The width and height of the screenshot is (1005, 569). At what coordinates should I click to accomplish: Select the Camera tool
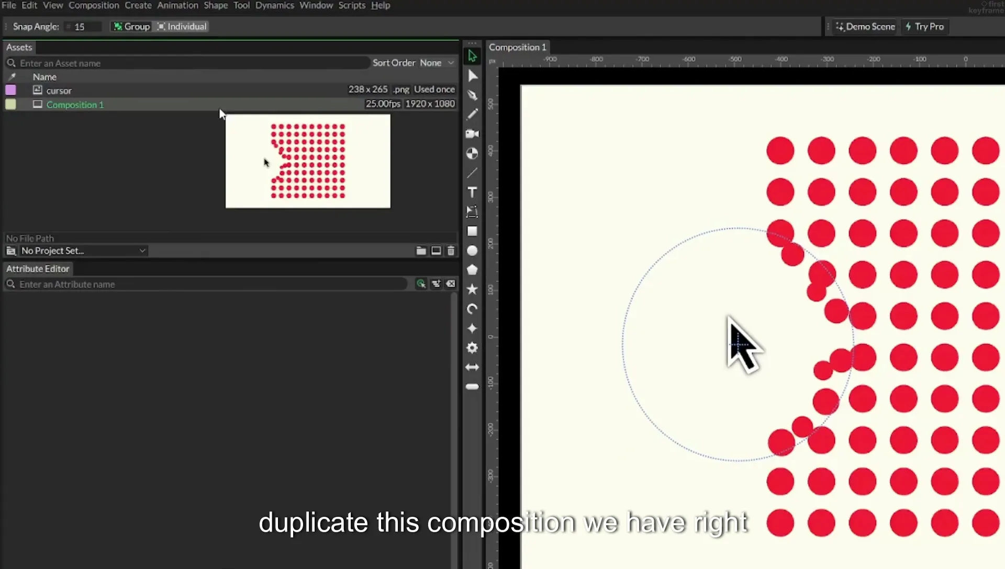(x=472, y=134)
